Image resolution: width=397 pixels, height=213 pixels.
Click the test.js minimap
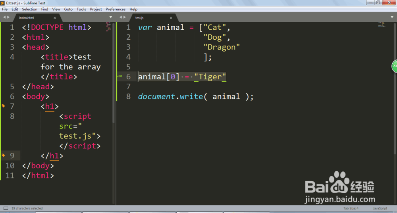[x=382, y=25]
